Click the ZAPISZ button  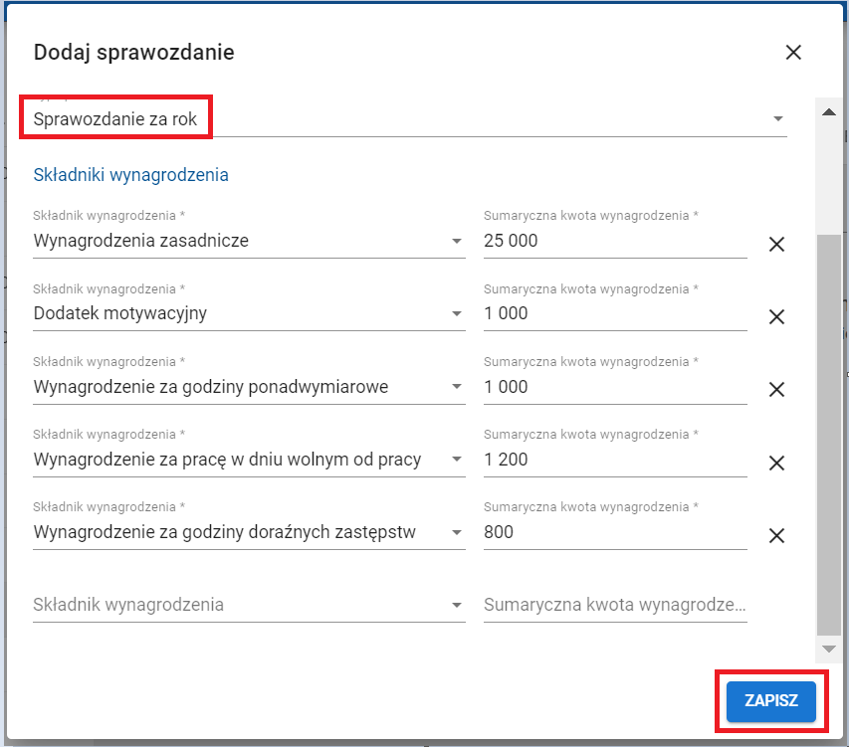[770, 700]
